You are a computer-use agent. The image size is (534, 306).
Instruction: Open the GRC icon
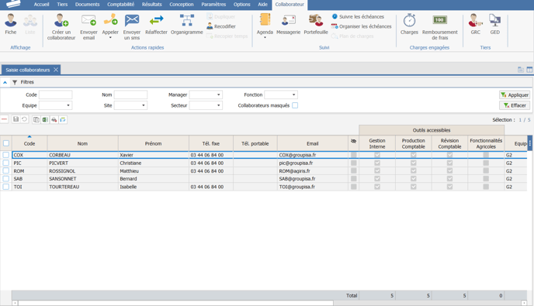476,20
